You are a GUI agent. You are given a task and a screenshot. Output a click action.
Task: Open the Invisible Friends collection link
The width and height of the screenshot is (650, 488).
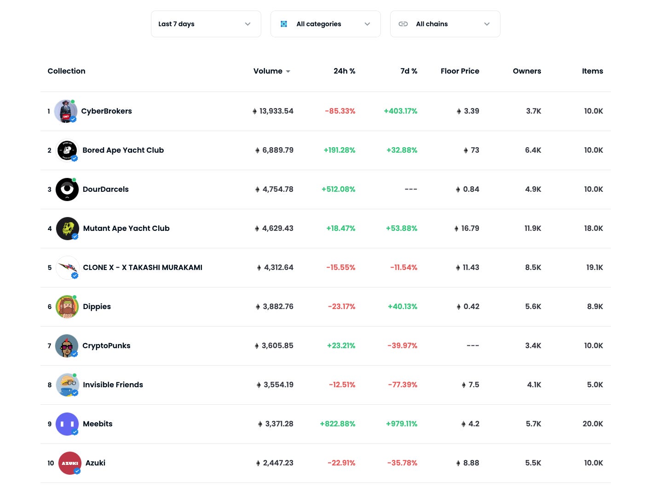pos(113,385)
